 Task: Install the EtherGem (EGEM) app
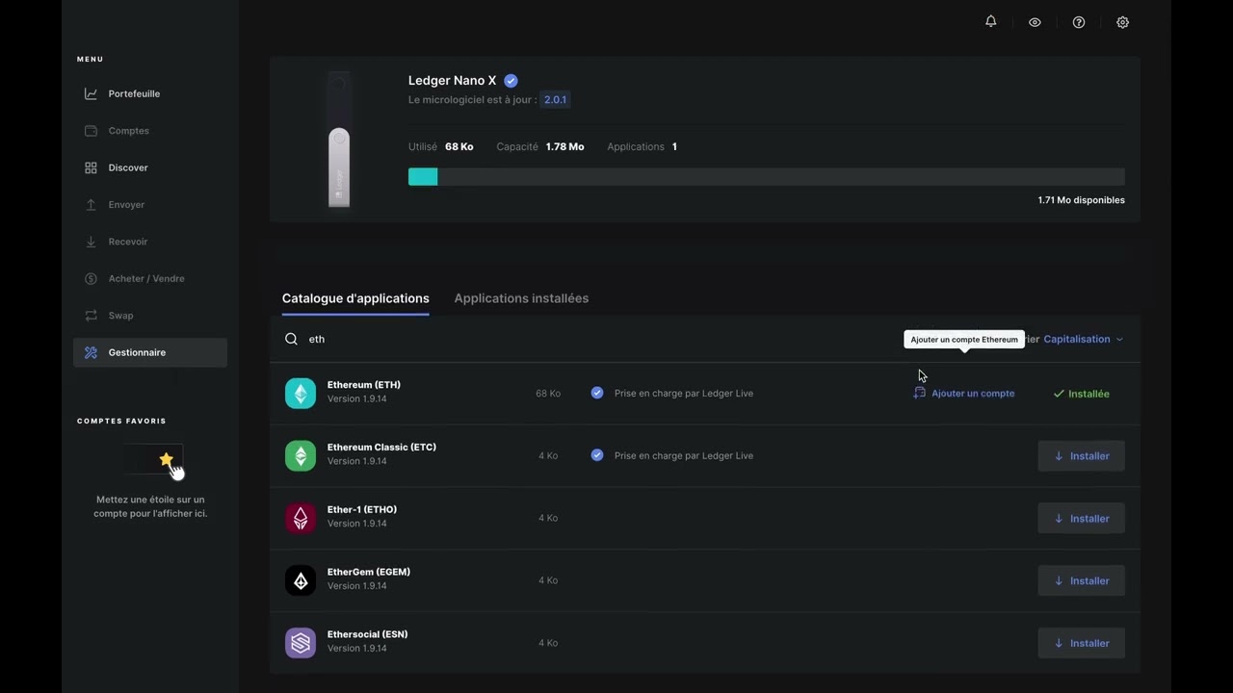[x=1081, y=580]
